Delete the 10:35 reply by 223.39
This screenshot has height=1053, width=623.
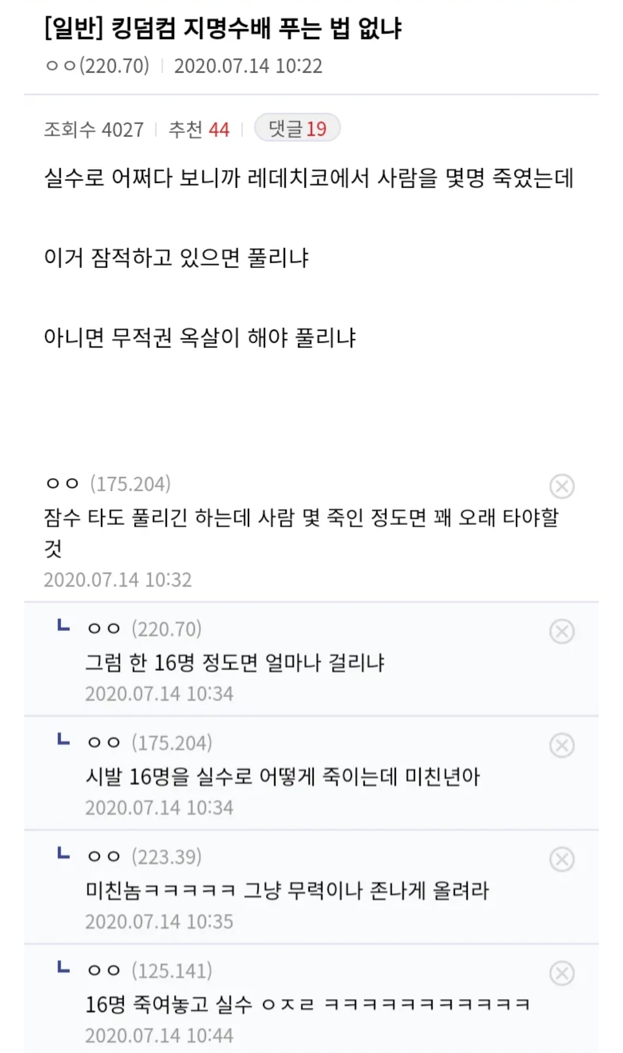coord(562,859)
